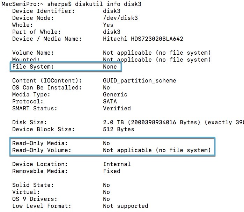This screenshot has height=212, width=244.
Task: Click the Protocol value SATA
Action: click(x=110, y=101)
